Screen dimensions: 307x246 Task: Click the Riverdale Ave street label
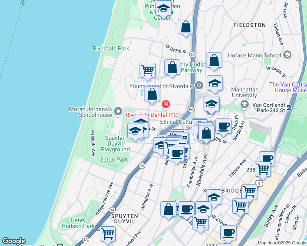(x=202, y=170)
